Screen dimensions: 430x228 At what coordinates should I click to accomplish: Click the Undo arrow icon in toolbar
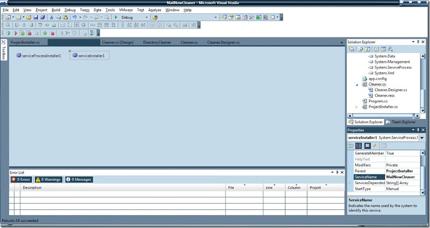pos(75,17)
